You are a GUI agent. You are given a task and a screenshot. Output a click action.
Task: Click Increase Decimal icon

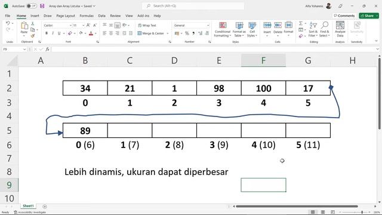(x=201, y=33)
